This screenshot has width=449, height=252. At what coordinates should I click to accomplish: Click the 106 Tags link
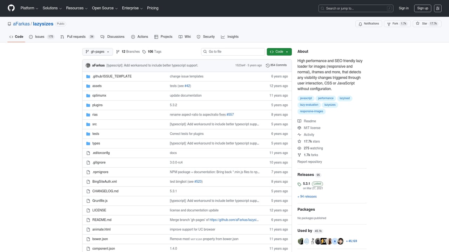click(152, 52)
